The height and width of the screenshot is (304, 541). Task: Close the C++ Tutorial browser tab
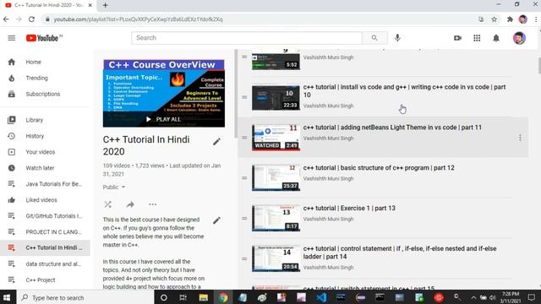90,5
